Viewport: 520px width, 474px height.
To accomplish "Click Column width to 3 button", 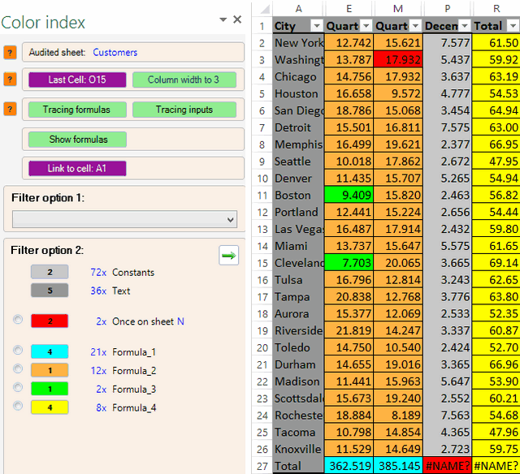I will click(184, 80).
